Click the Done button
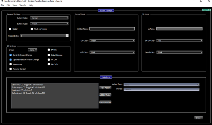 click(x=198, y=118)
